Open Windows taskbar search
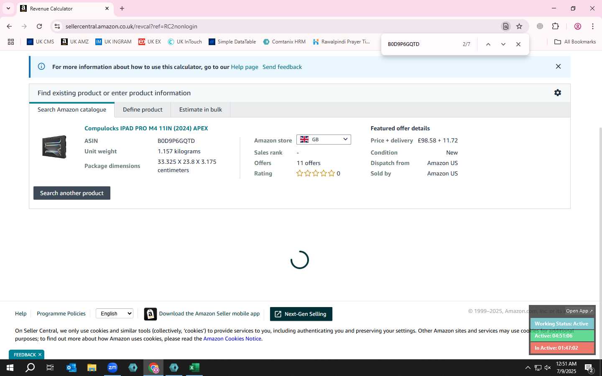 (x=30, y=368)
